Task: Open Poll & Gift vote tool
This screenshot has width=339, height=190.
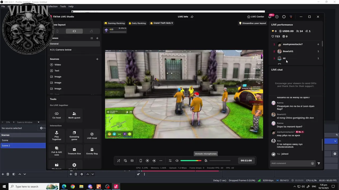Action: tap(57, 151)
